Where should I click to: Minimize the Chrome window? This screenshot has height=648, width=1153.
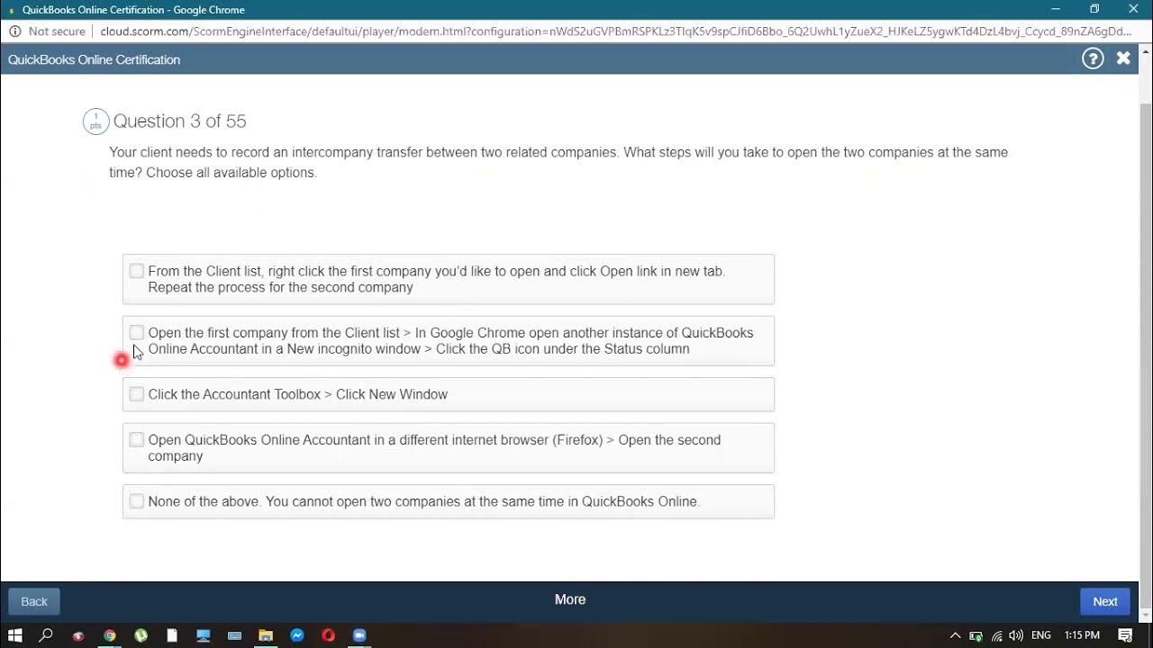point(1055,9)
